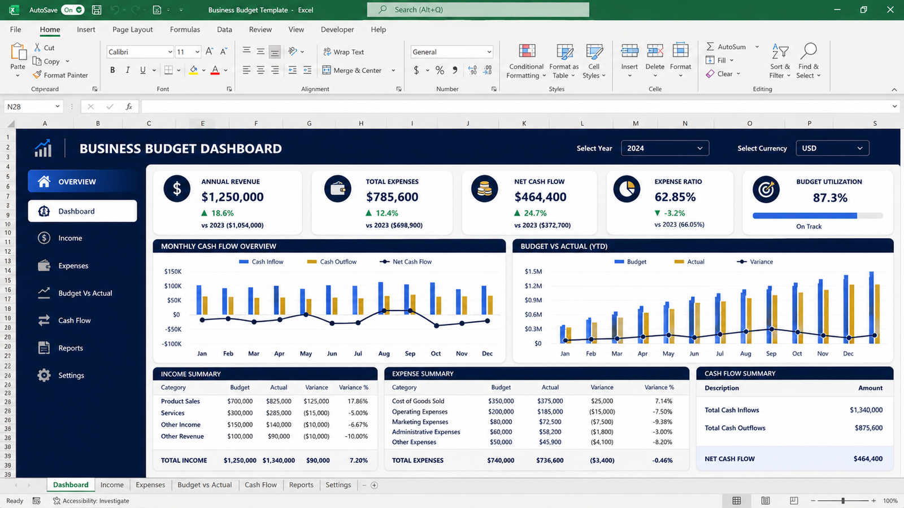The image size is (904, 508).
Task: Click the Format Painter icon
Action: click(37, 75)
